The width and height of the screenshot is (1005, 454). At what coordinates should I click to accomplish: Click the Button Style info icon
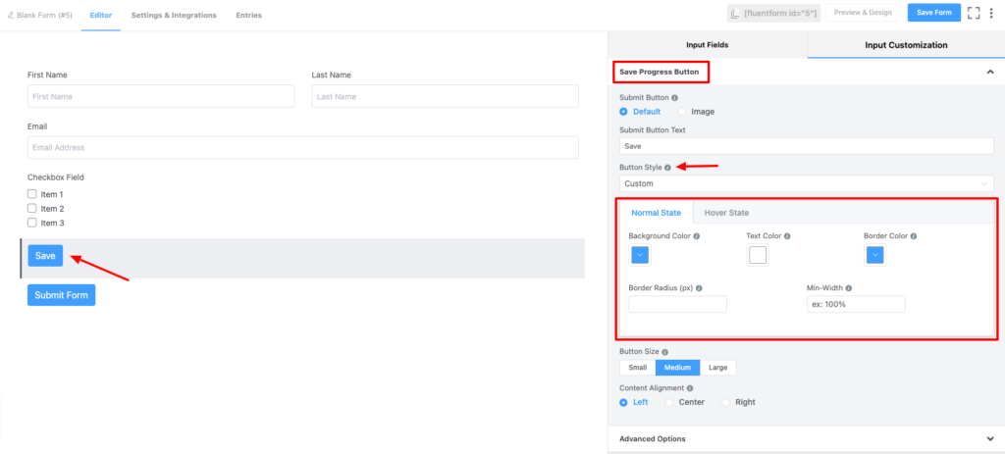(x=667, y=168)
